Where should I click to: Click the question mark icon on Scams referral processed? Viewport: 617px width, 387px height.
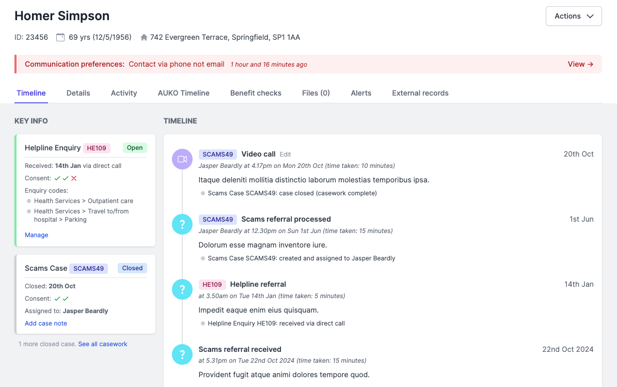182,224
